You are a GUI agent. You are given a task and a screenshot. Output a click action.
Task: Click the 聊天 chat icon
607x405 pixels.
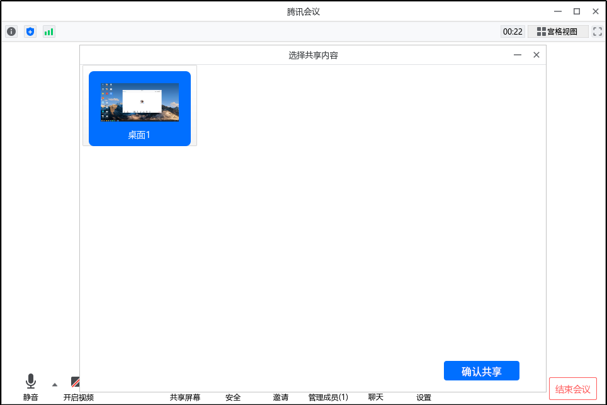[x=375, y=397]
